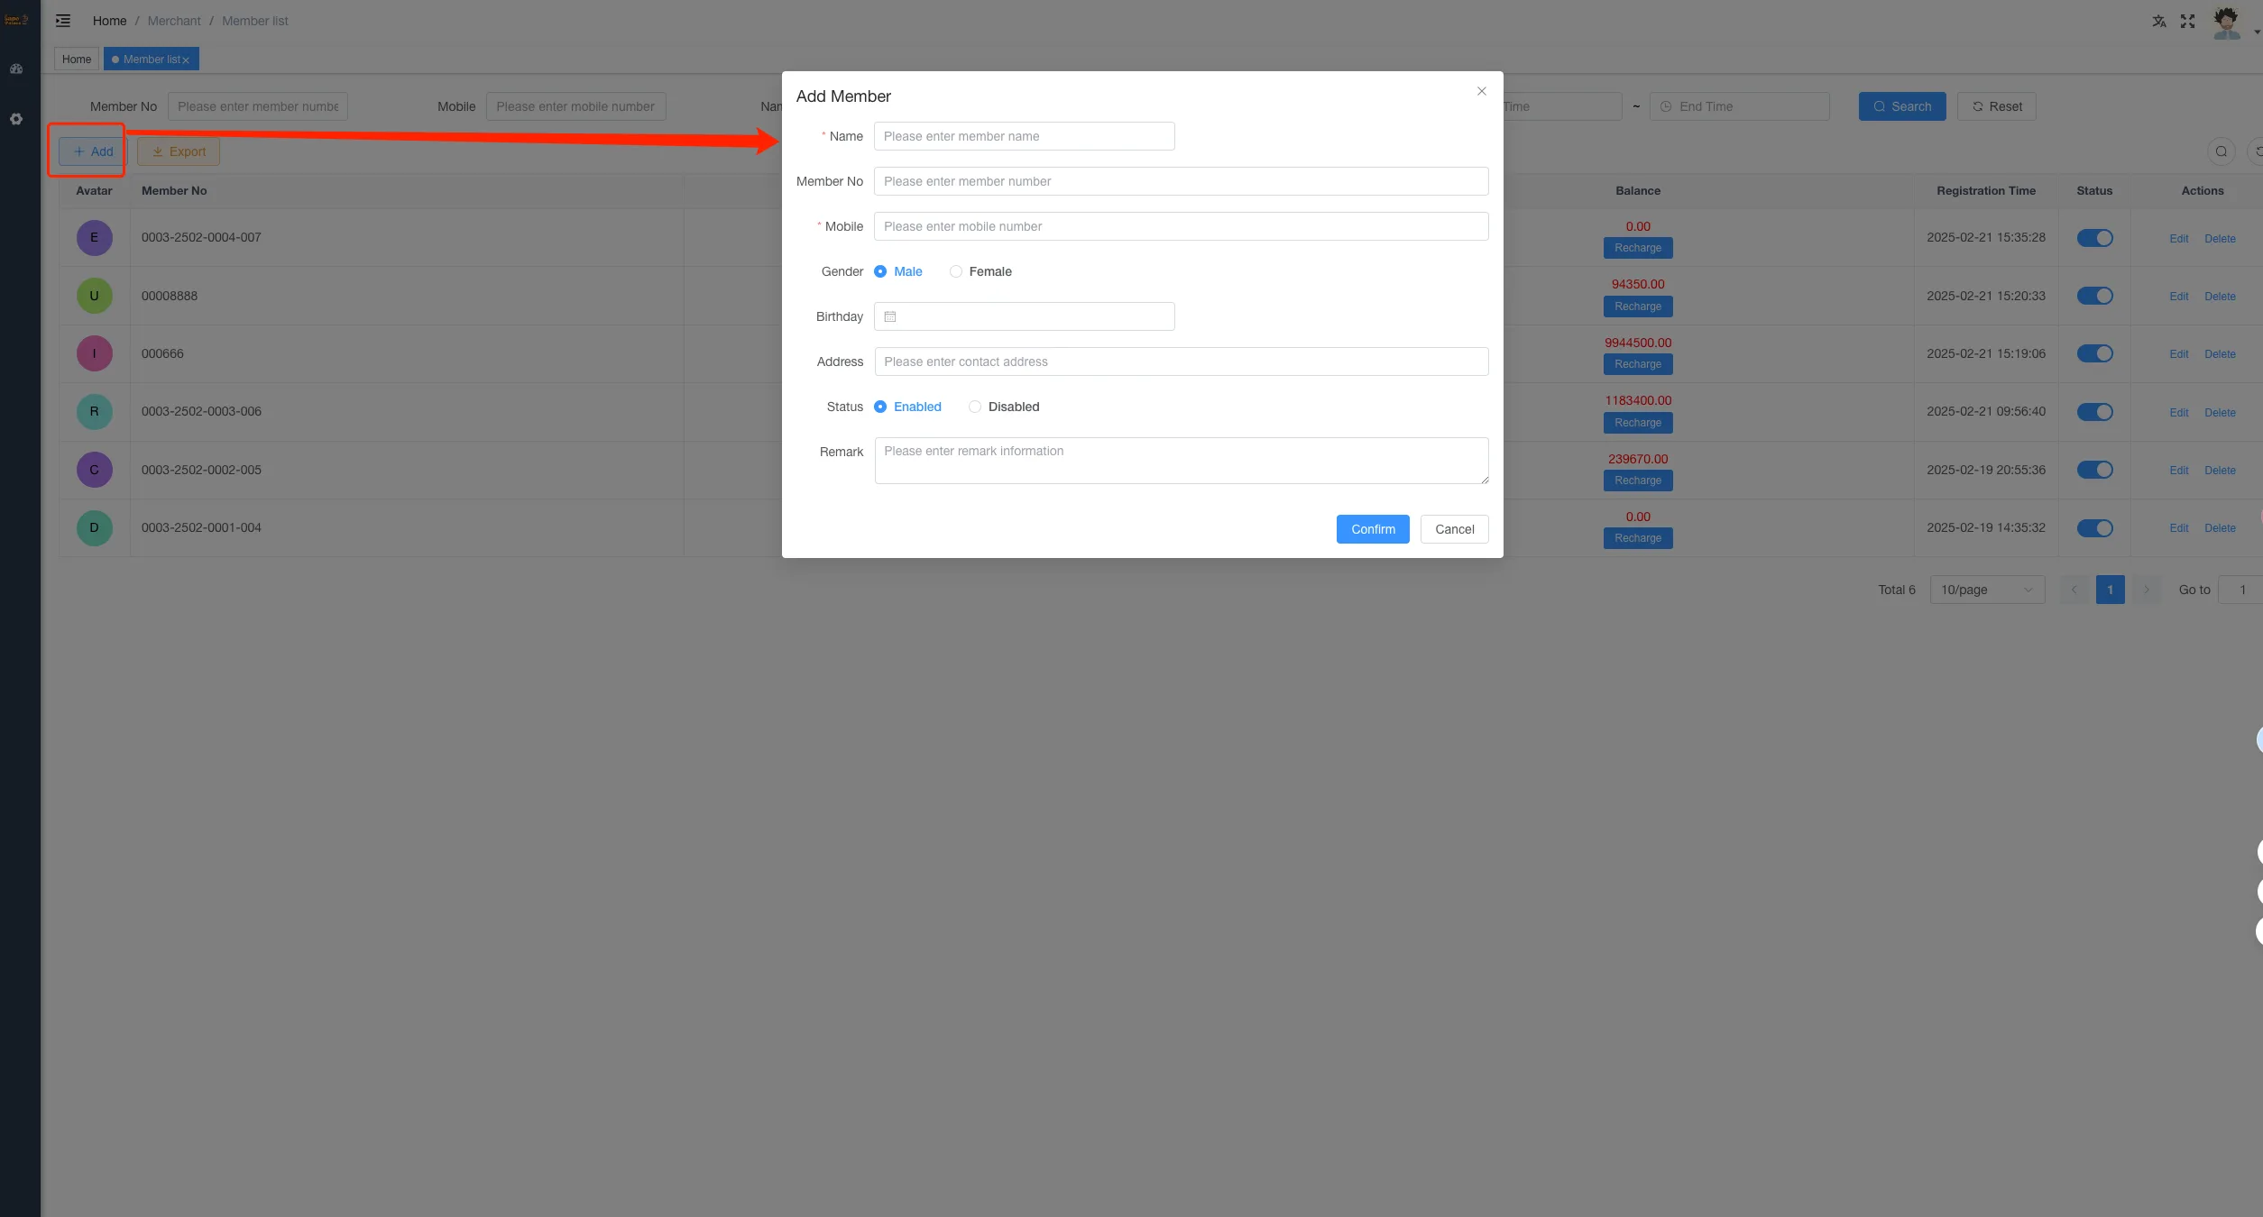This screenshot has width=2263, height=1217.
Task: Open the dashboard icon in left sidebar
Action: click(16, 69)
